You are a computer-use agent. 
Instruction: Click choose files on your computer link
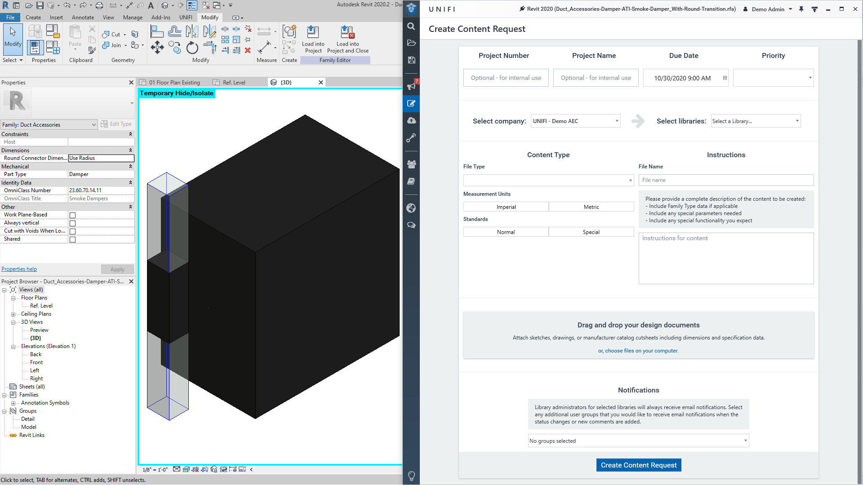[638, 351]
